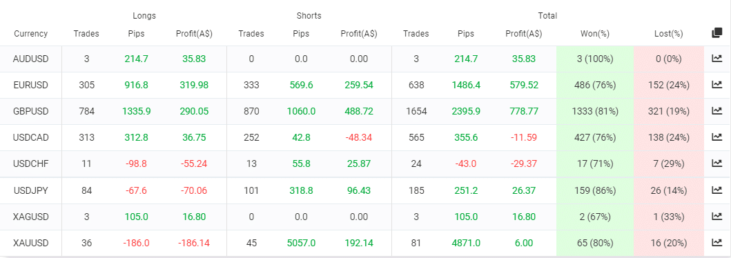Image resolution: width=731 pixels, height=258 pixels.
Task: Open the chart icon for AUDUSD row
Action: click(x=716, y=59)
